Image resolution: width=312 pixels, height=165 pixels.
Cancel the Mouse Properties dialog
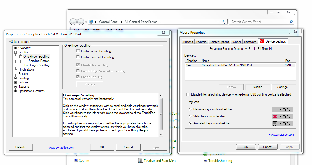[268, 147]
